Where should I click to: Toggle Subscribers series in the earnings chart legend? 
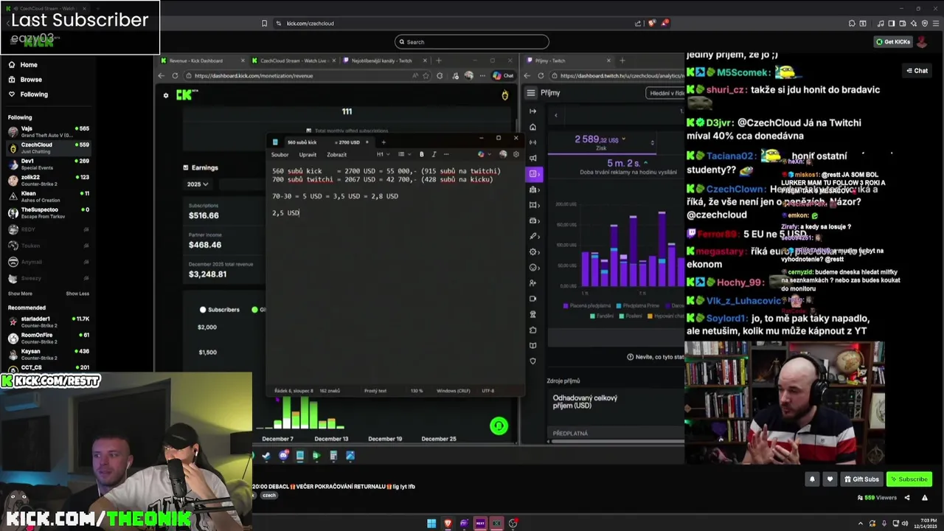220,310
